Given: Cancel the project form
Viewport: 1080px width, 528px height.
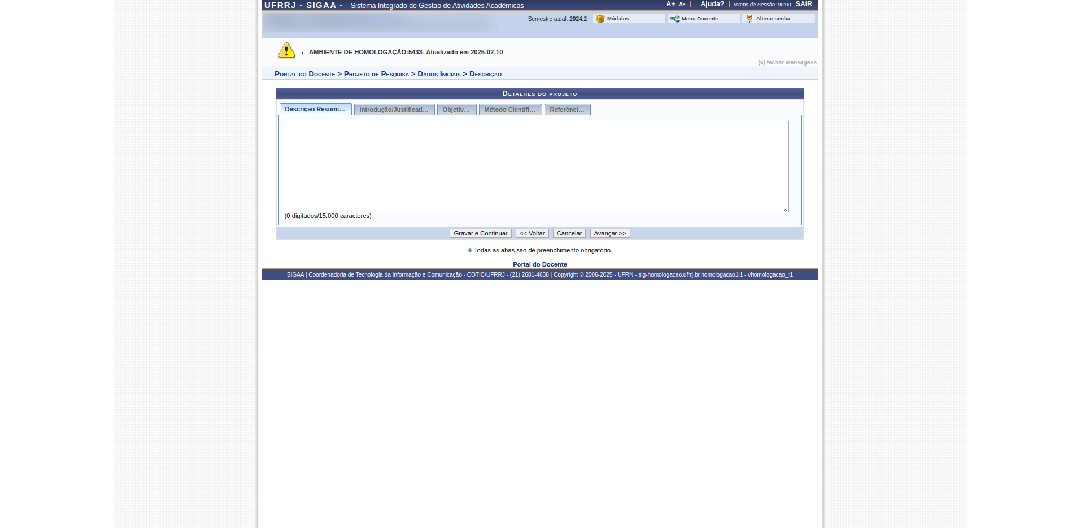Looking at the screenshot, I should 569,233.
